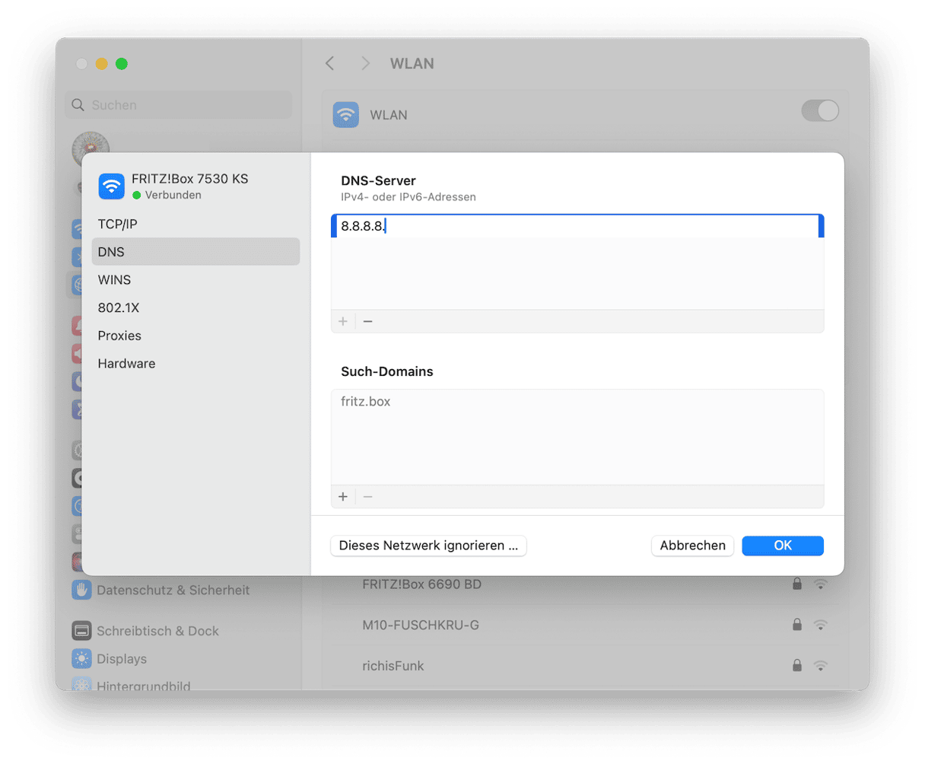925x764 pixels.
Task: Remove selected DNS server with minus button
Action: [368, 321]
